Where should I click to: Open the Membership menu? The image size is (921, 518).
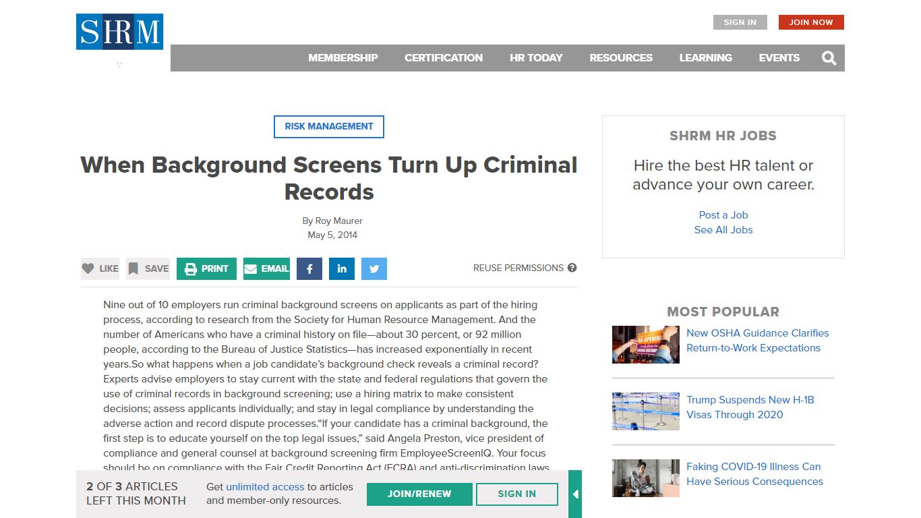(343, 58)
